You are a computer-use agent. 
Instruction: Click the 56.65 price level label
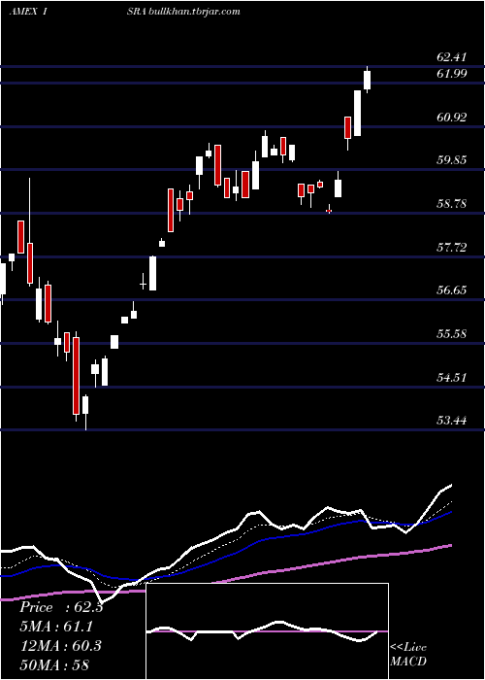tap(452, 289)
